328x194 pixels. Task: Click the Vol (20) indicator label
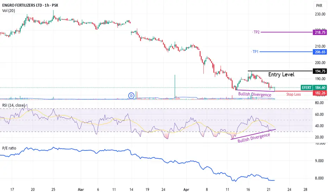[8, 11]
